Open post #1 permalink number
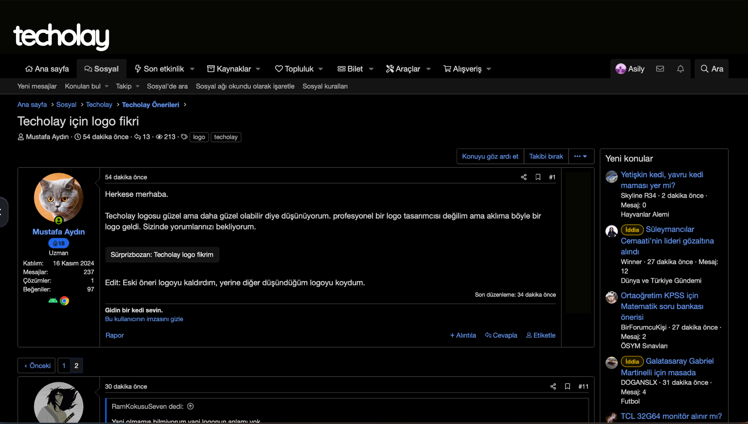This screenshot has height=424, width=748. click(552, 177)
